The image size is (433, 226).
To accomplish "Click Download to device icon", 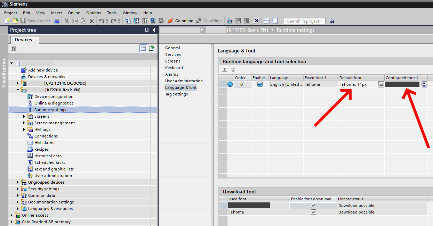I will click(x=136, y=21).
